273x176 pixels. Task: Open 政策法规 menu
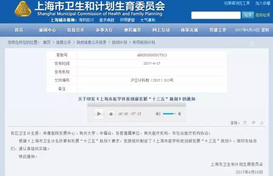(189, 30)
